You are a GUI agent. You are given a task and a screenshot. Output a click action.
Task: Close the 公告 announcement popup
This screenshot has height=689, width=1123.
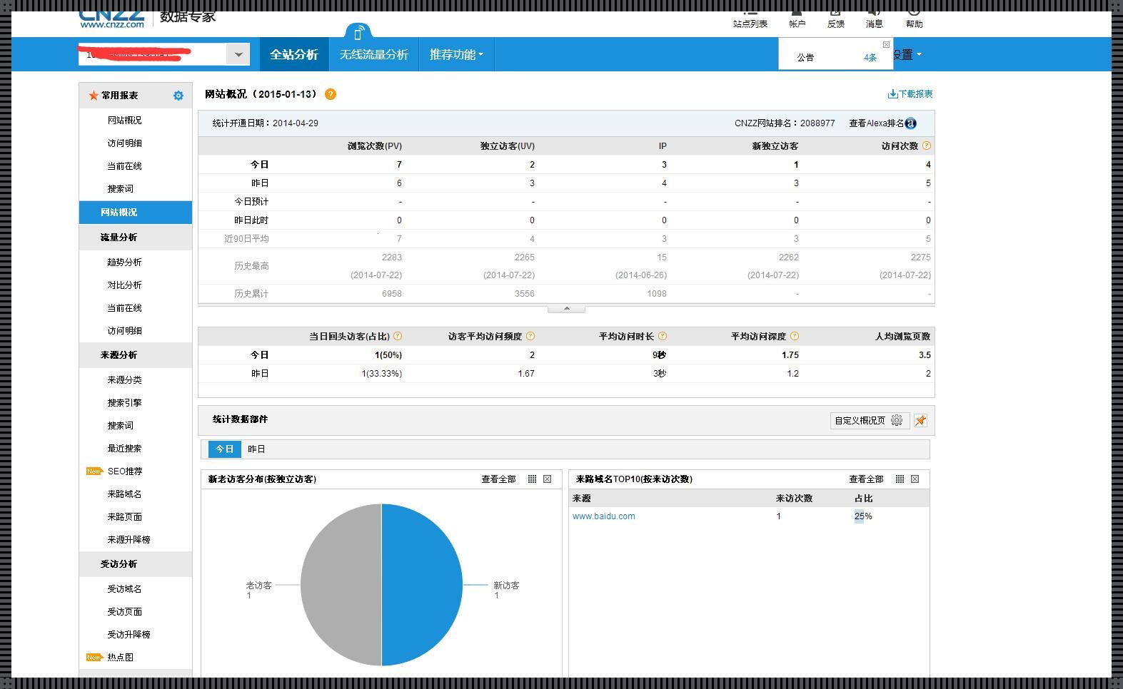point(886,44)
